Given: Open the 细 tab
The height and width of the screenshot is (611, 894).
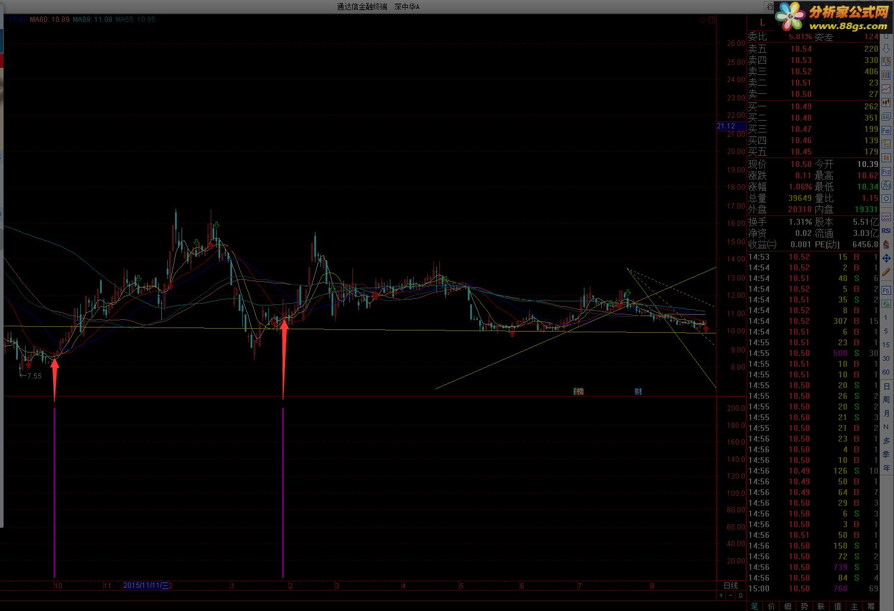Looking at the screenshot, I should coord(788,606).
